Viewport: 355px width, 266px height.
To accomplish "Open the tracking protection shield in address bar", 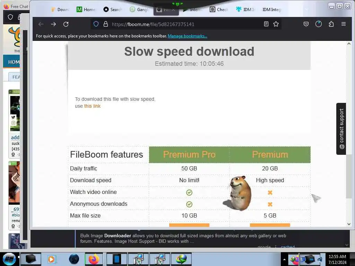I will 96,24.
